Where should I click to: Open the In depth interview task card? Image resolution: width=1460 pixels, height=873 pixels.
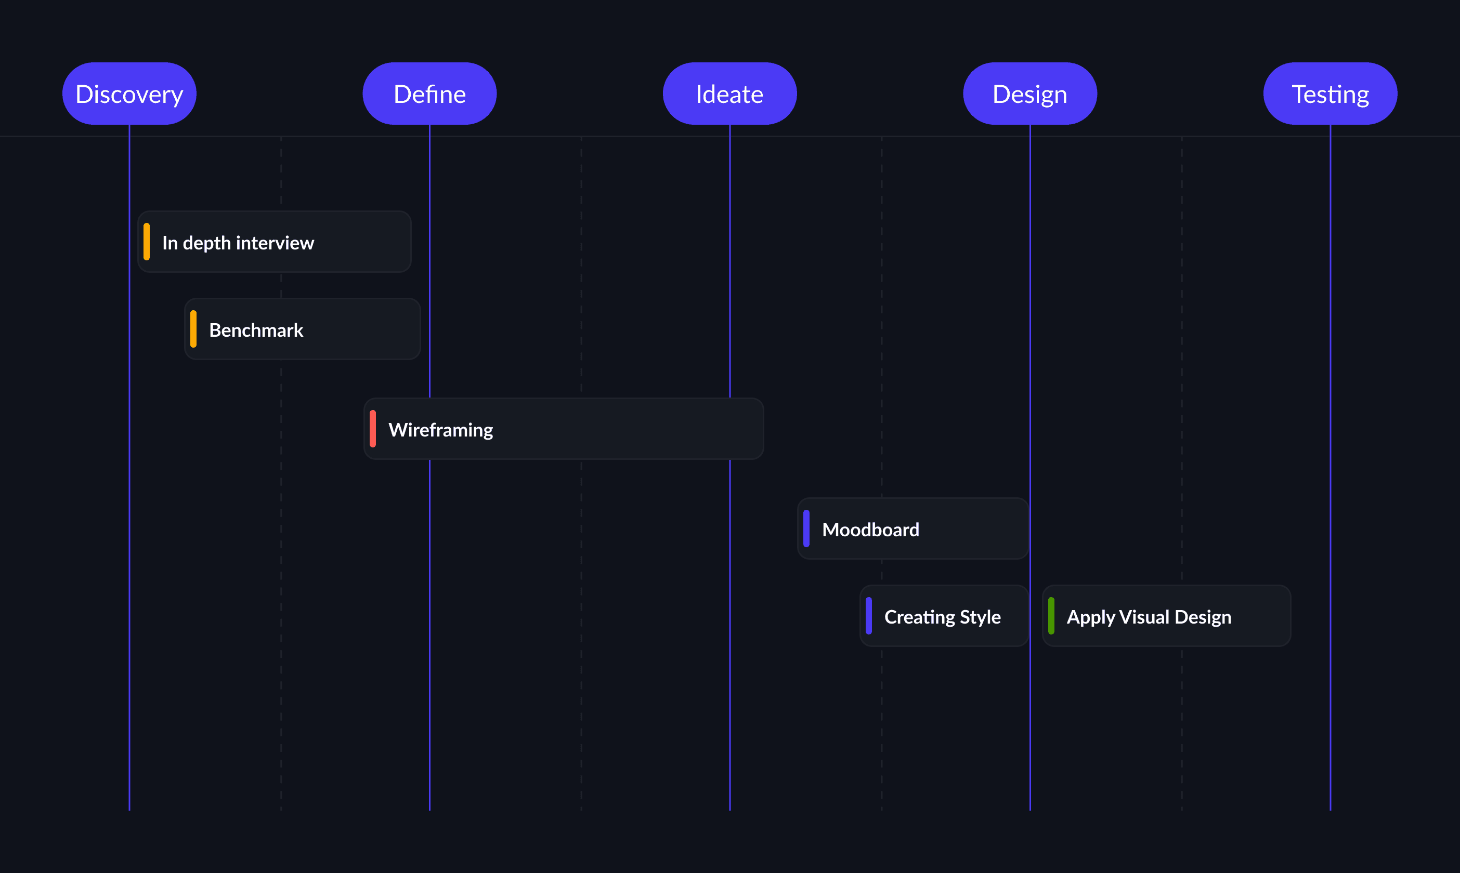pyautogui.click(x=274, y=242)
